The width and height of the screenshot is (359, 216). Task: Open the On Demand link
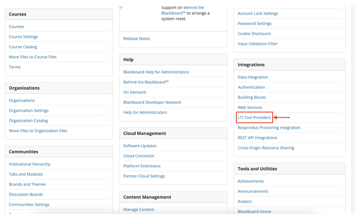pyautogui.click(x=134, y=92)
